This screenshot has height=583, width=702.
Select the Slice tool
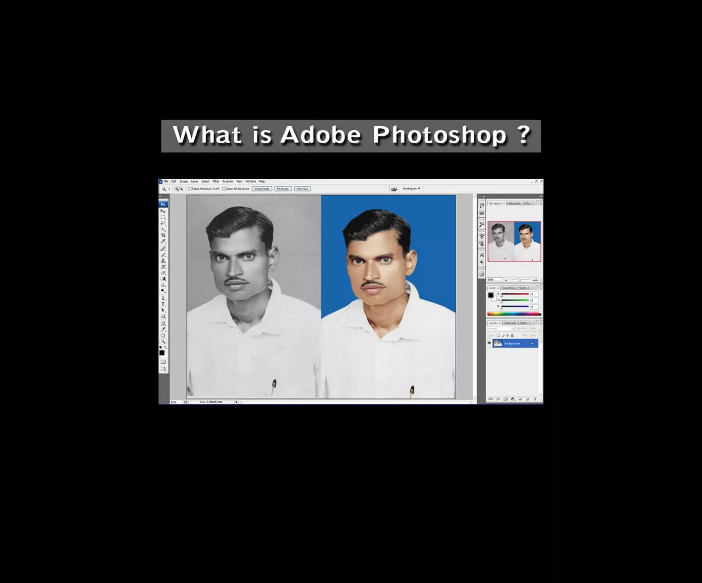(x=163, y=241)
